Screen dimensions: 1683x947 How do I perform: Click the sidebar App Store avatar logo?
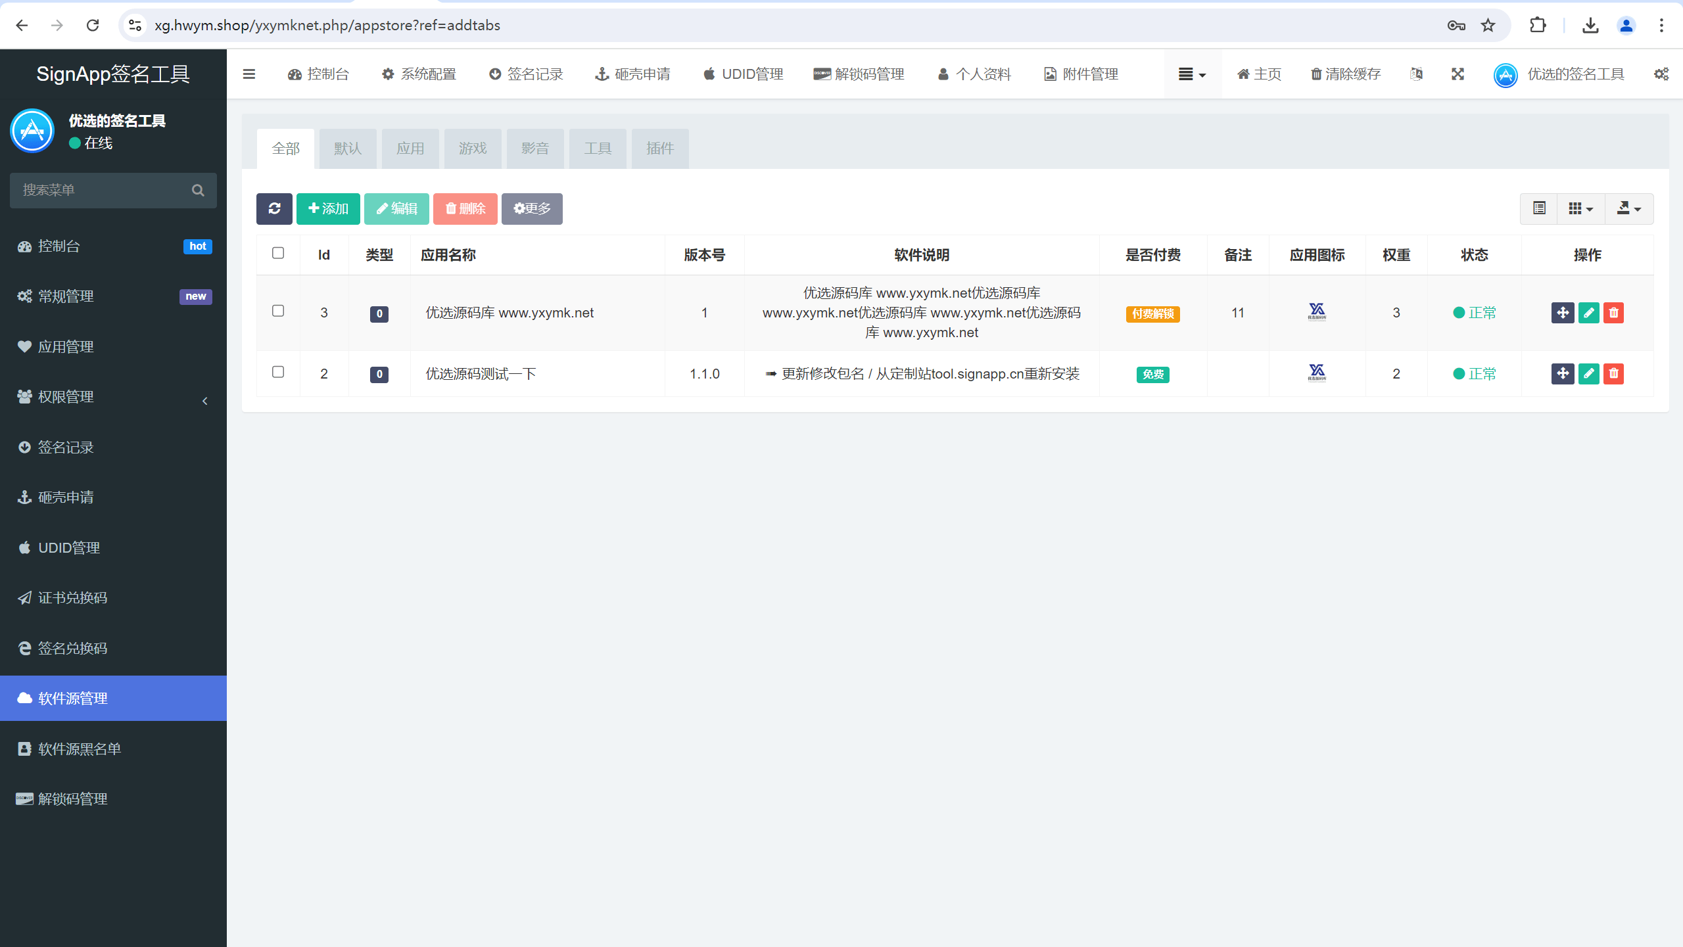[x=32, y=131]
